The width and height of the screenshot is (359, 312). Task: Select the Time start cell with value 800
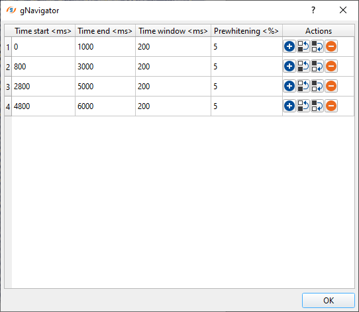point(44,67)
